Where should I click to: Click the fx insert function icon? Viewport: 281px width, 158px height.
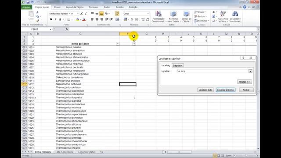(67, 29)
